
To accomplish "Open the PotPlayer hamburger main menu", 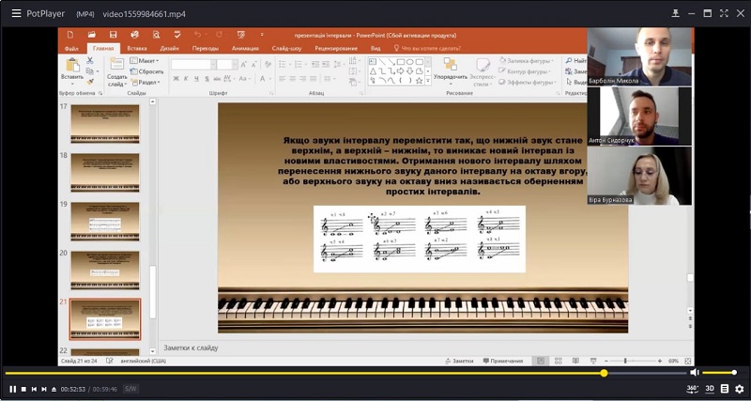I will [x=16, y=13].
